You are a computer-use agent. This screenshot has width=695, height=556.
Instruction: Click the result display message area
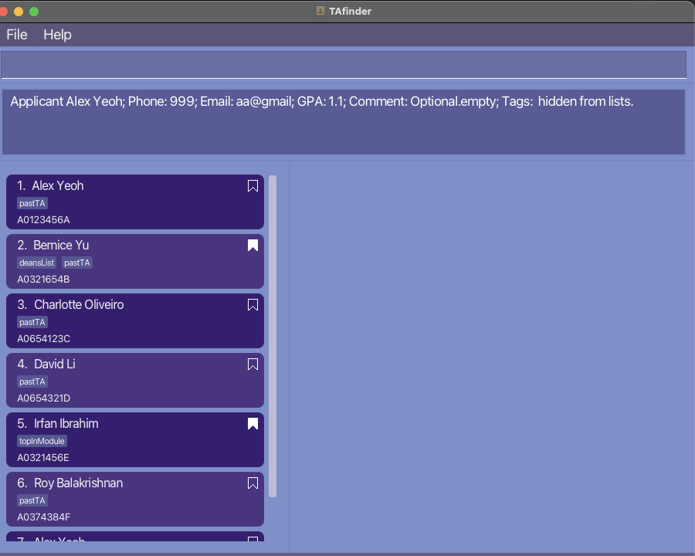(344, 122)
